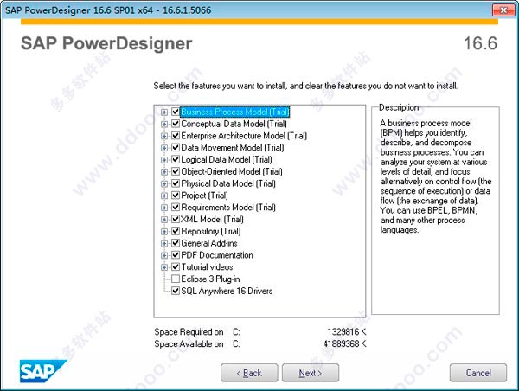Click the Description panel text

(x=436, y=176)
